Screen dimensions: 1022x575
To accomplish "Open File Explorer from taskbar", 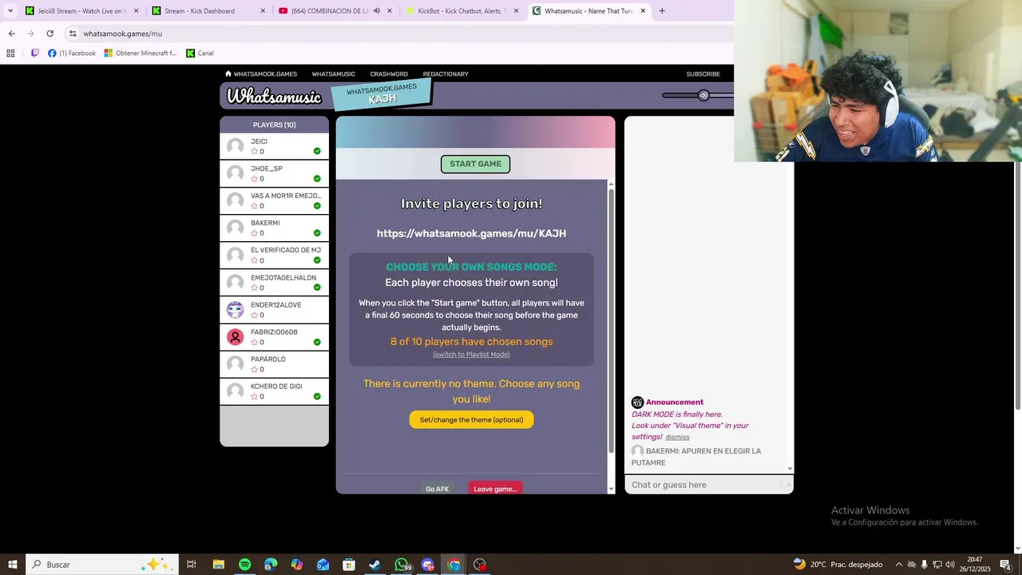I will point(218,565).
